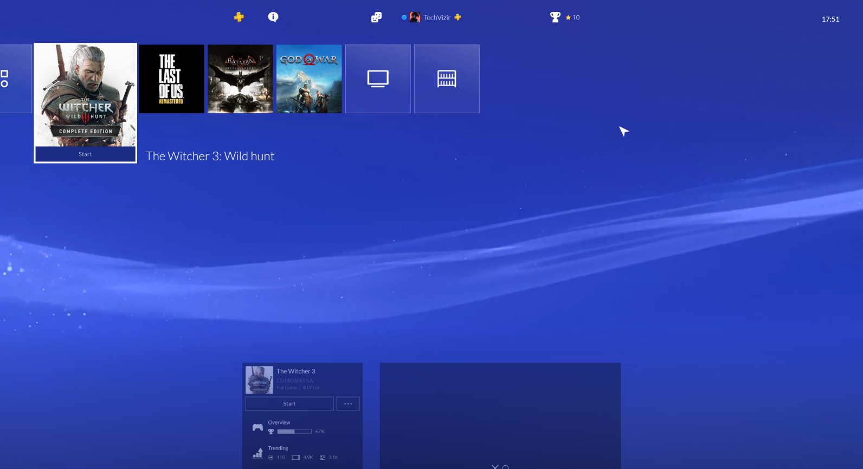Click the PS Plus badge beside TechVizir
863x469 pixels.
(458, 17)
